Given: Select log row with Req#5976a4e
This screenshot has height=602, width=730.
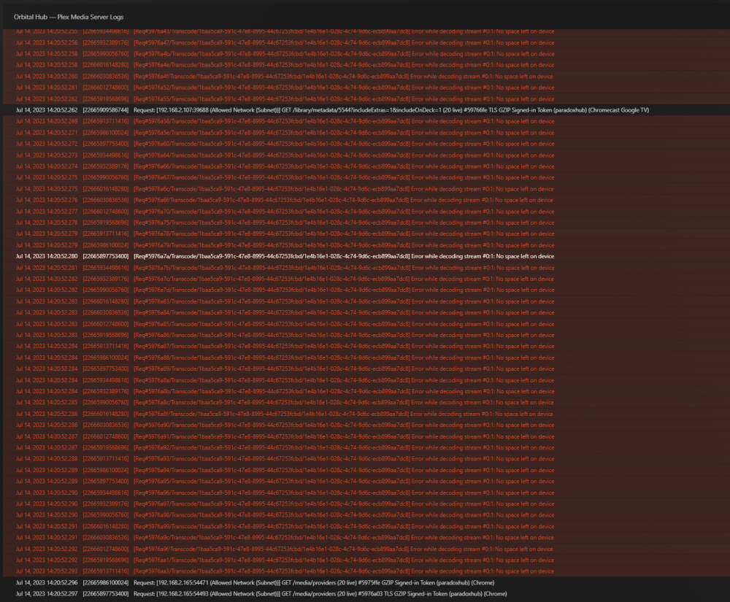Looking at the screenshot, I should click(x=365, y=65).
